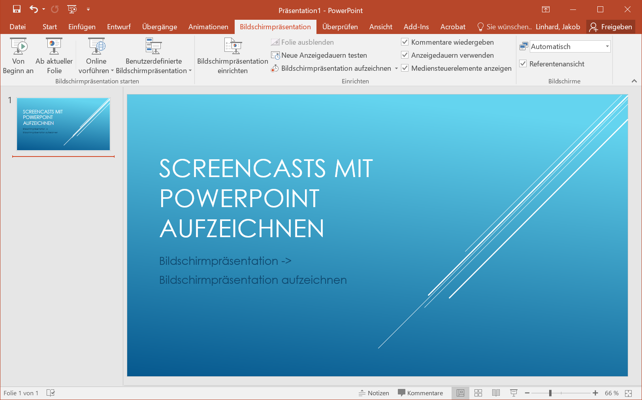Click zoom out minus button
This screenshot has width=642, height=400.
[x=527, y=393]
